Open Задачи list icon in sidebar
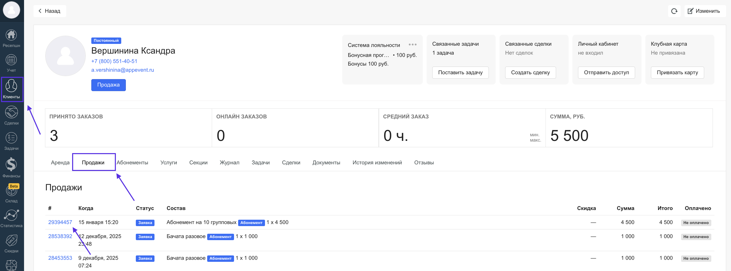731x271 pixels. tap(11, 141)
